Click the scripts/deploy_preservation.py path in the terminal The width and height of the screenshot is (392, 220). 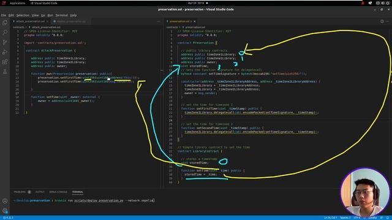[x=99, y=200]
